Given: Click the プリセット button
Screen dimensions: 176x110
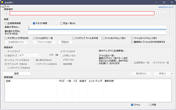Looking at the screenshot, I should (65, 42).
